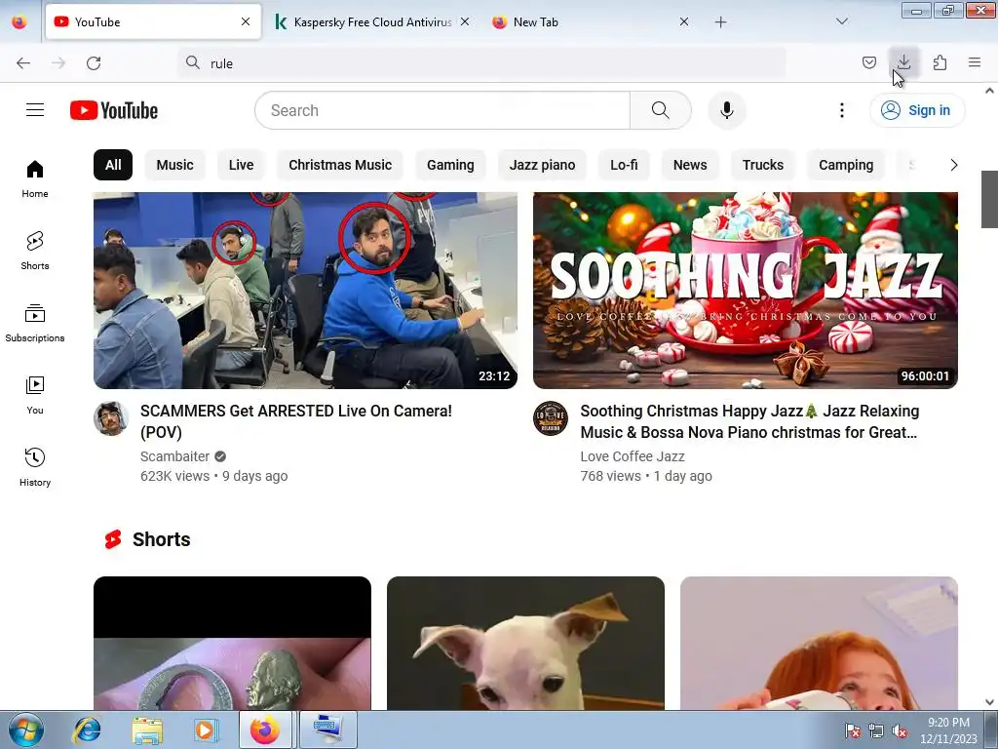The height and width of the screenshot is (749, 998).
Task: Open the red-haired girl Short thumbnail
Action: pyautogui.click(x=819, y=644)
